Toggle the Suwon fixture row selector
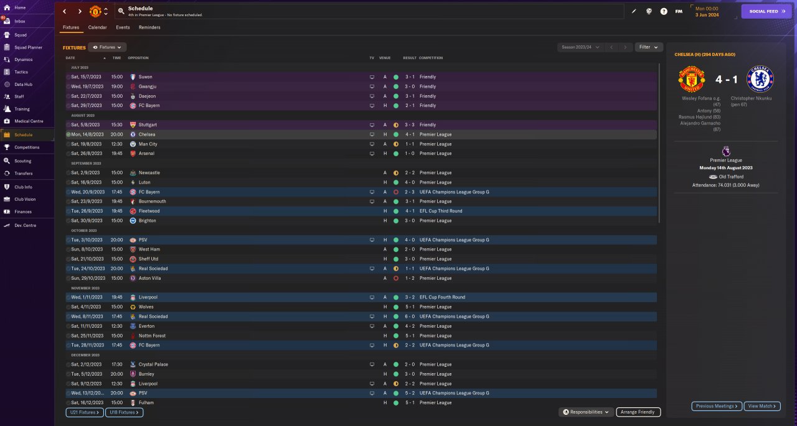The height and width of the screenshot is (426, 797). [68, 77]
